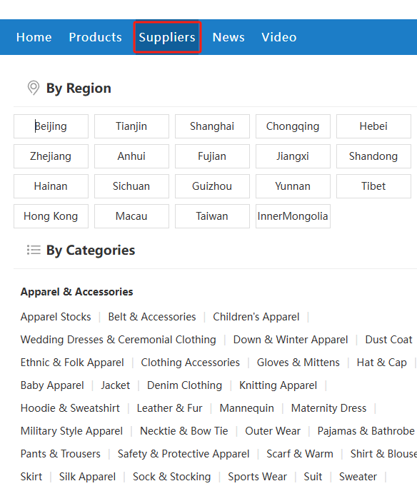Open Safety & Protective Apparel link

pos(184,454)
